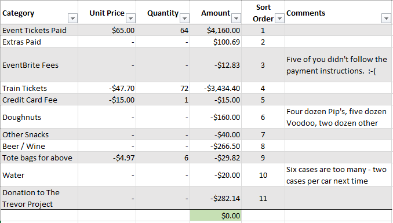Open the Unit Price filter dropdown
The image size is (393, 223).
tap(130, 19)
